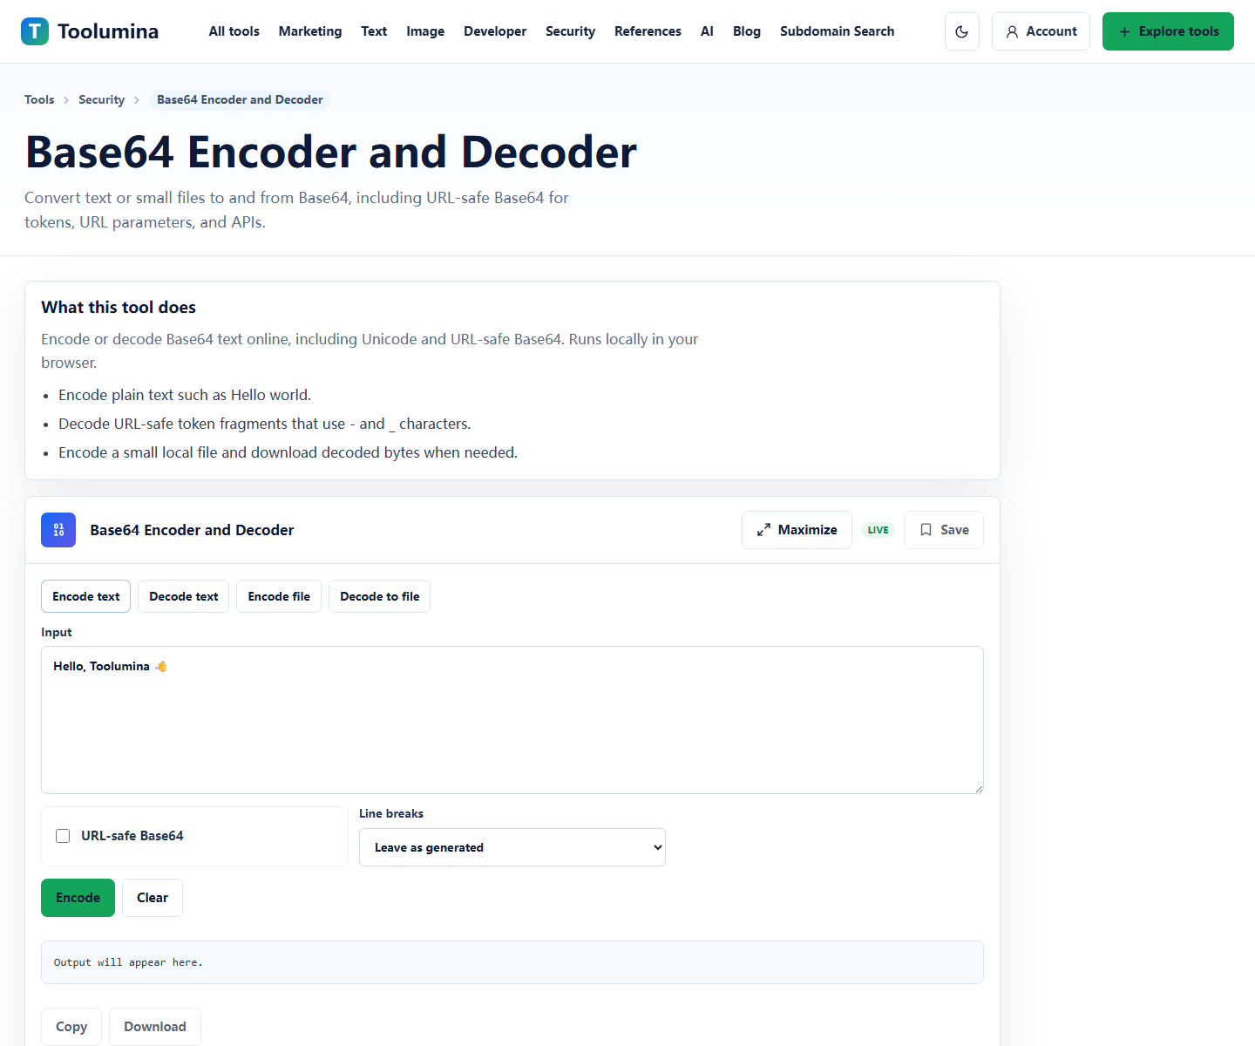Viewport: 1255px width, 1046px height.
Task: Click the 'Input' label
Action: (57, 632)
